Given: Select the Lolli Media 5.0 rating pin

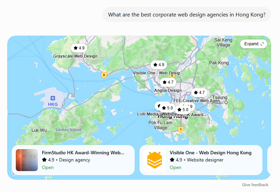Looking at the screenshot, I should pos(167,108).
